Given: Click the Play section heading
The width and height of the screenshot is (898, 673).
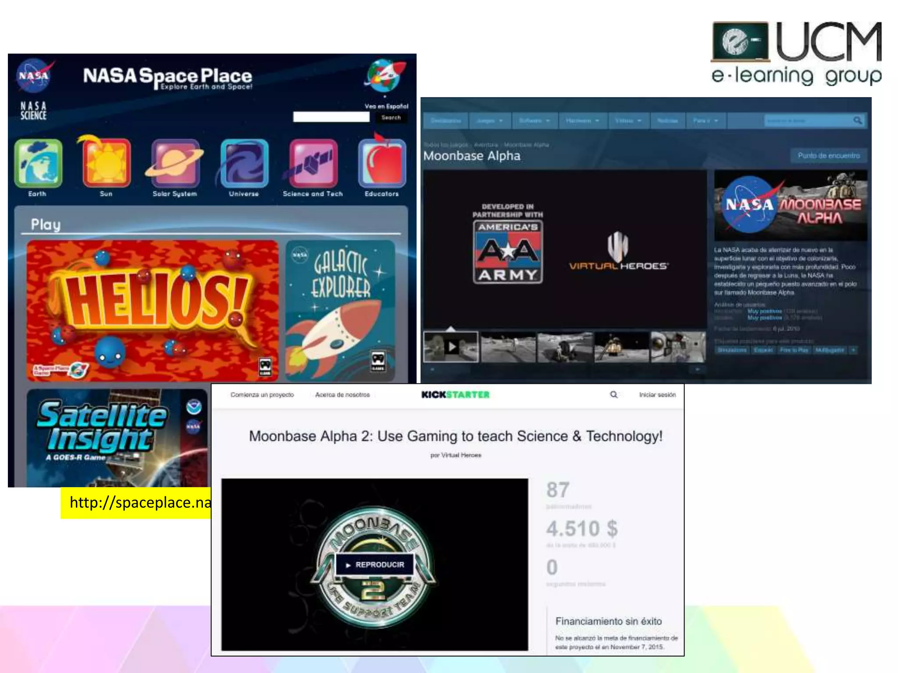Looking at the screenshot, I should coord(46,225).
